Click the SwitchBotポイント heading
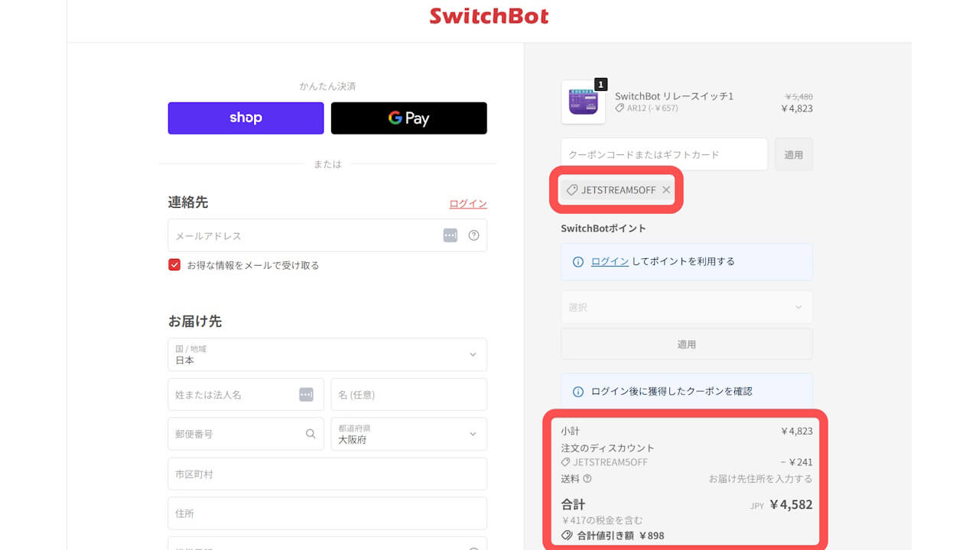979x550 pixels. click(603, 228)
